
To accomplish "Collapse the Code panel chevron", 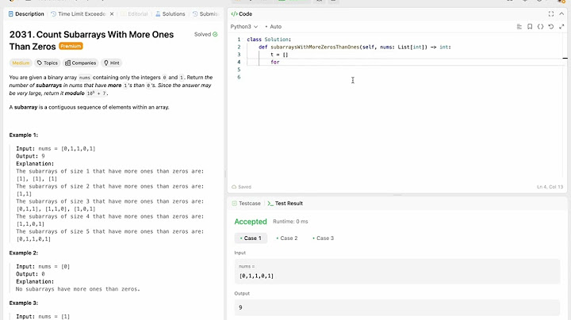I will pos(561,13).
